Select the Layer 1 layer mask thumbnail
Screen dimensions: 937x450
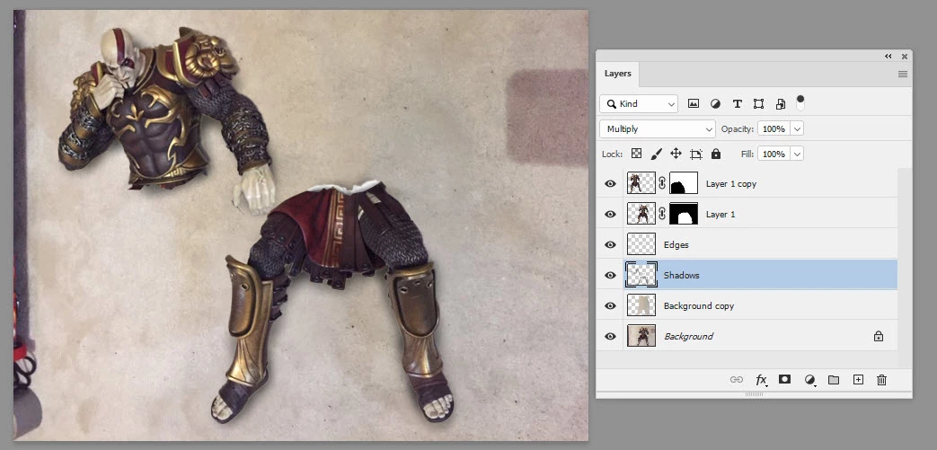(x=684, y=214)
